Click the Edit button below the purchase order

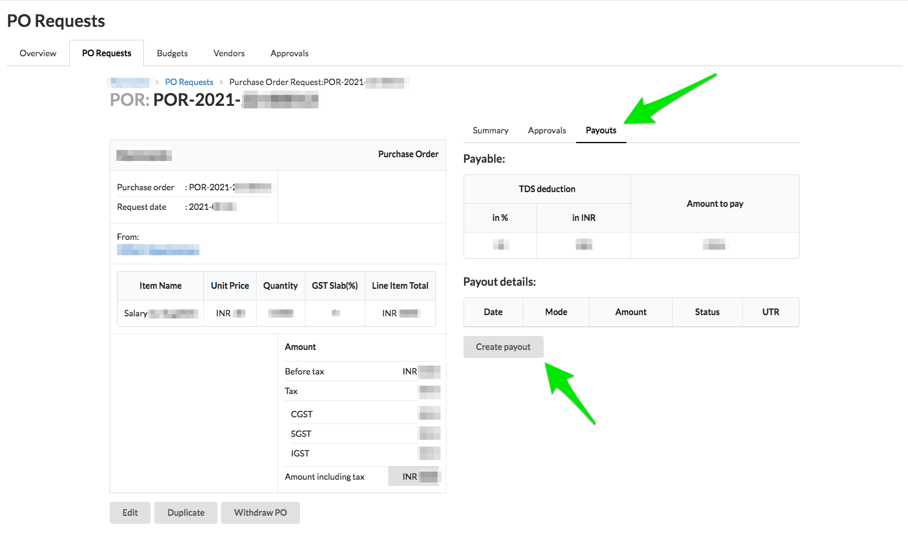130,512
